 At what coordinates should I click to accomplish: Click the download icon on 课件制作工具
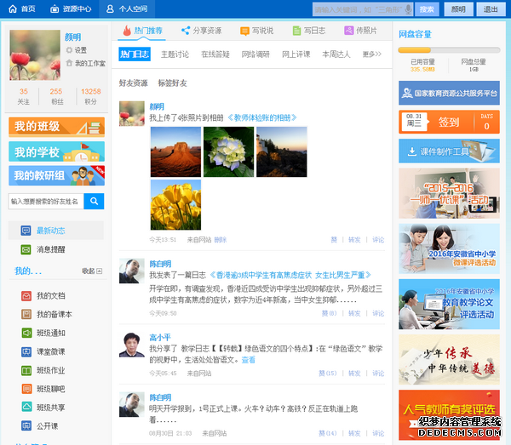(x=412, y=151)
